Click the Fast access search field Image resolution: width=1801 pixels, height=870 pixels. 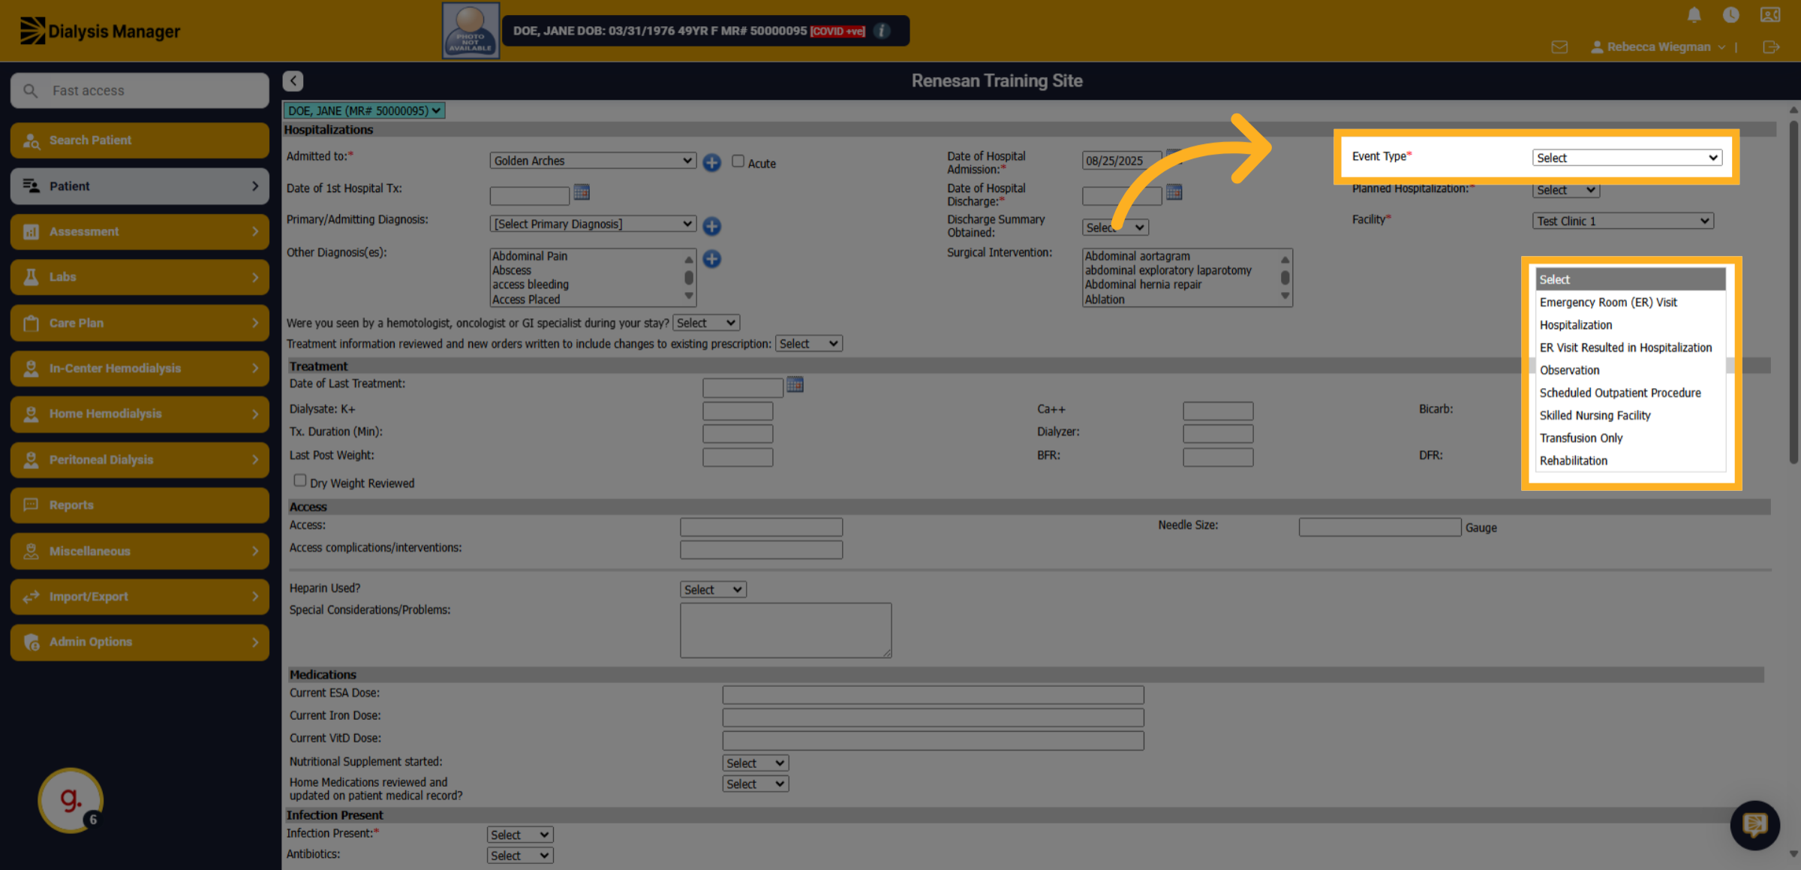point(140,90)
